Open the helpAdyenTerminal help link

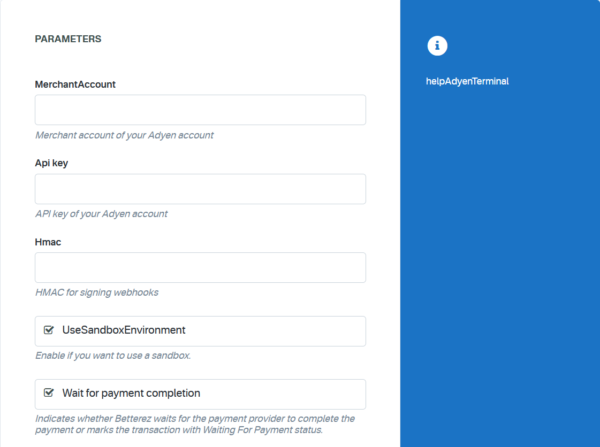pos(467,81)
